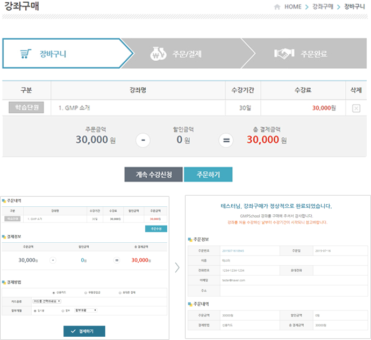This screenshot has height=340, width=371.
Task: Open the 할부개월 installment months dropdown
Action: coord(85,310)
